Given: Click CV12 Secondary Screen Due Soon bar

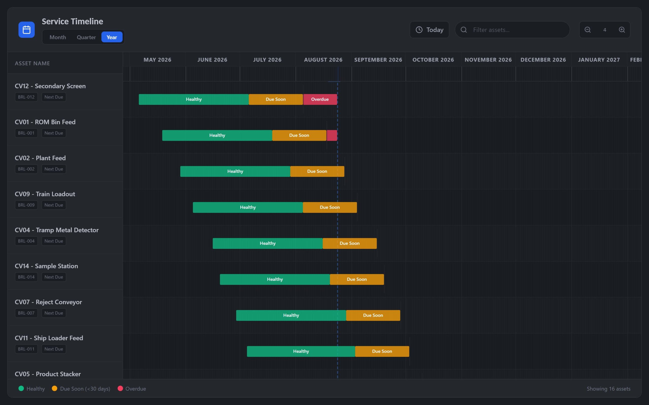Looking at the screenshot, I should (x=276, y=99).
